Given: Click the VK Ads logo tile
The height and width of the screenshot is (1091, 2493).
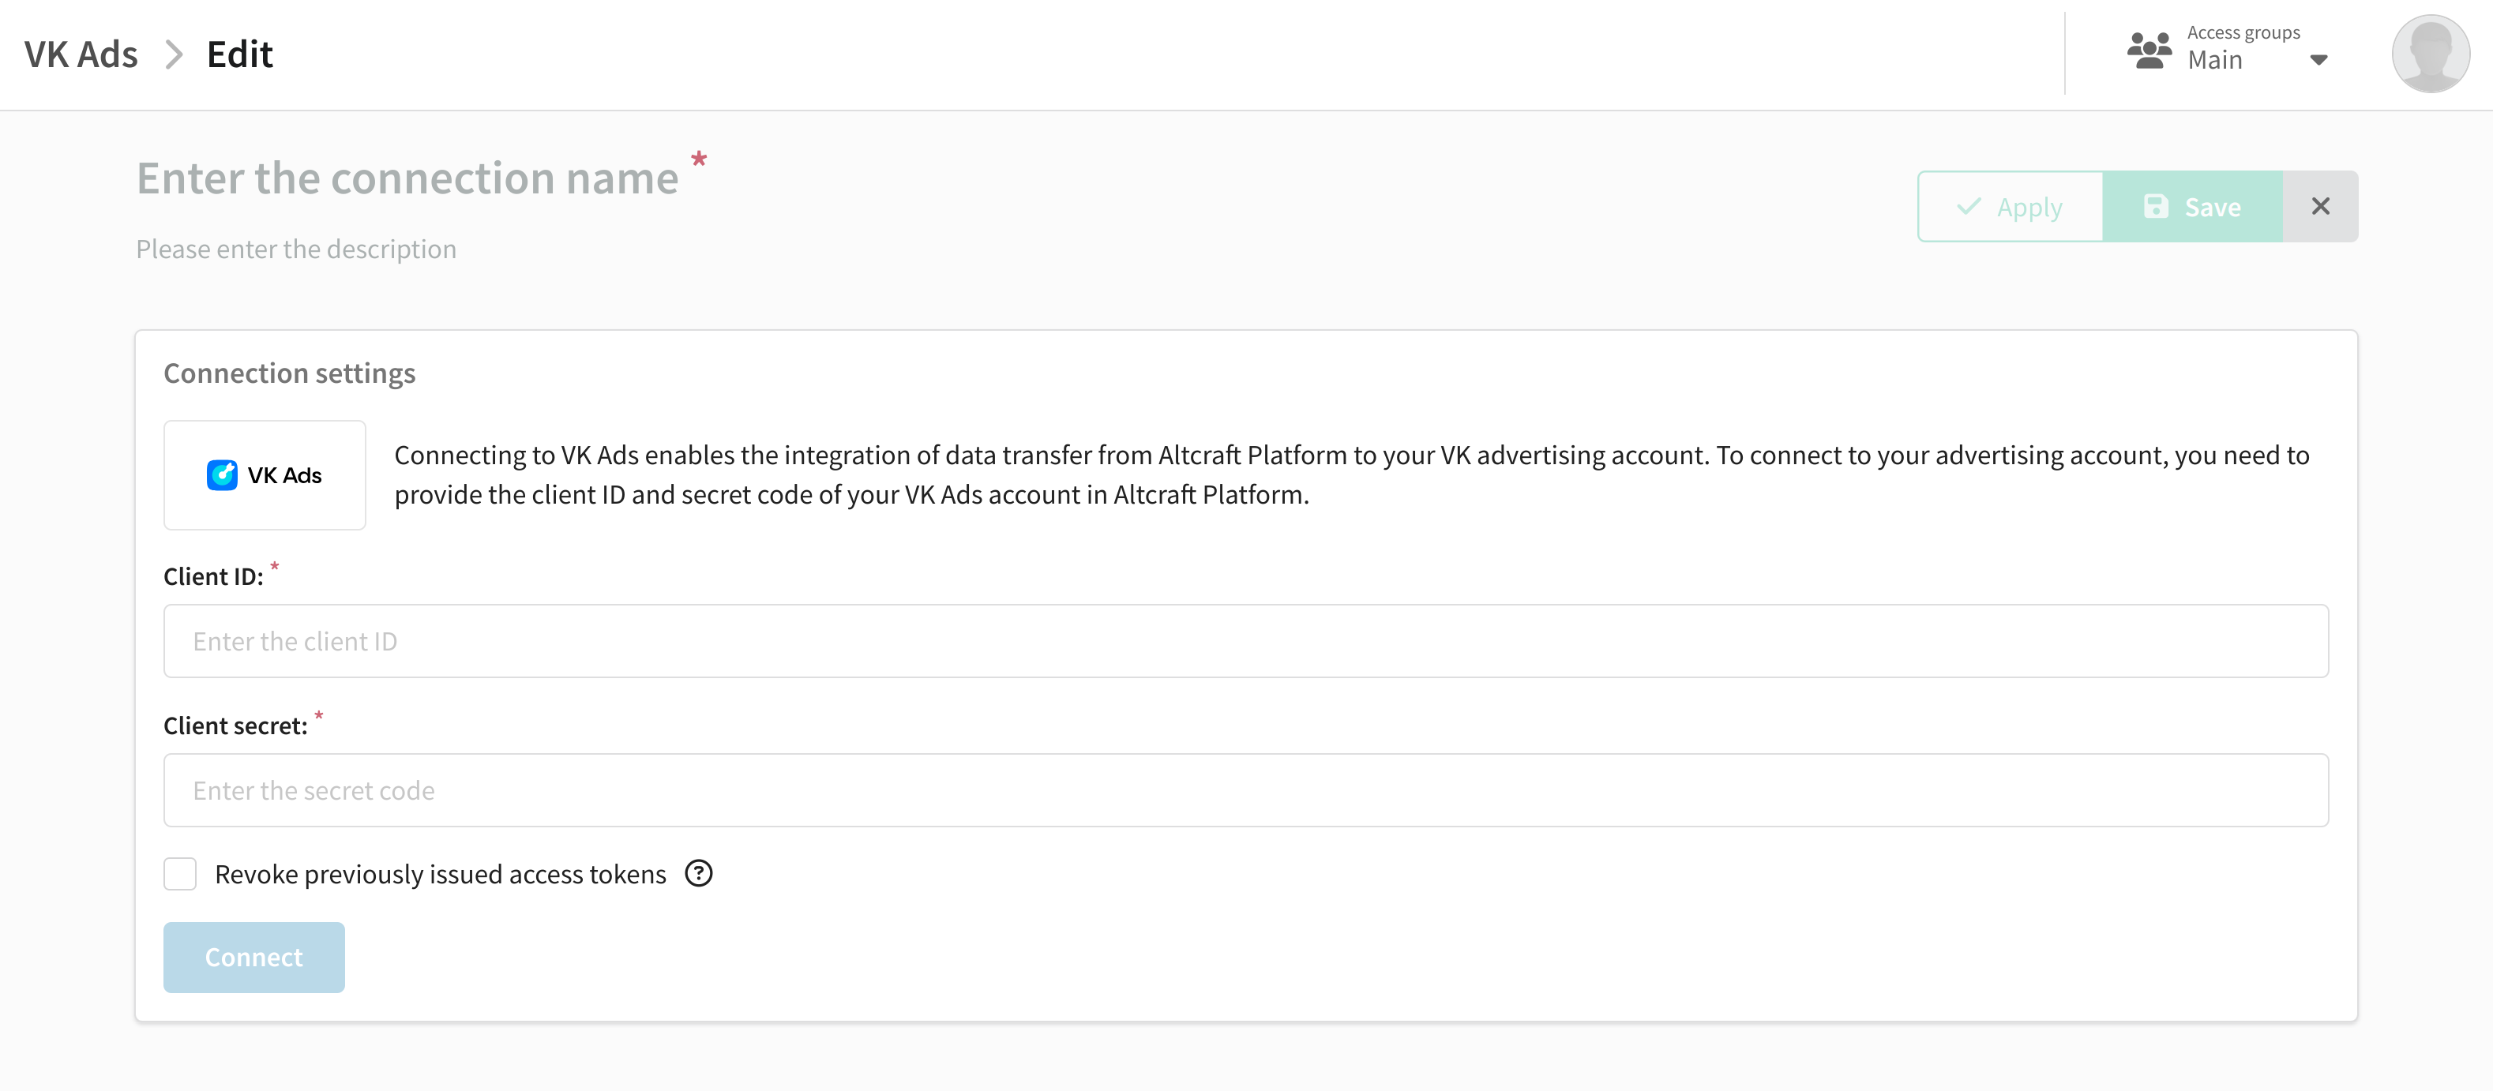Looking at the screenshot, I should pyautogui.click(x=265, y=475).
